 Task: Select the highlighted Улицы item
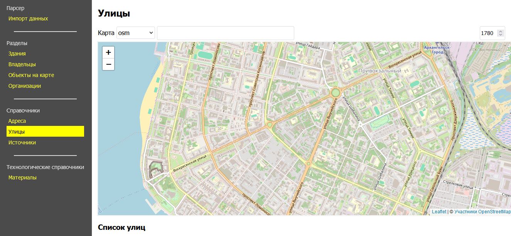pos(17,132)
